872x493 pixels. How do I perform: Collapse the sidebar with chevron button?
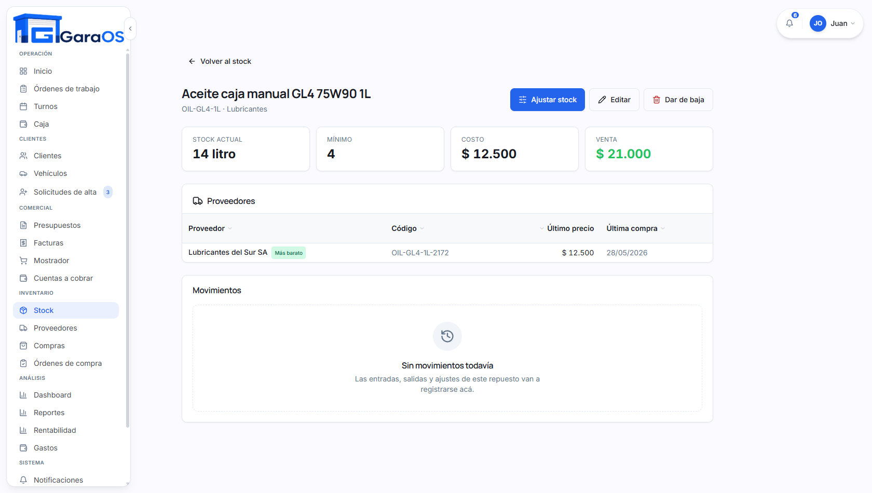pyautogui.click(x=130, y=29)
